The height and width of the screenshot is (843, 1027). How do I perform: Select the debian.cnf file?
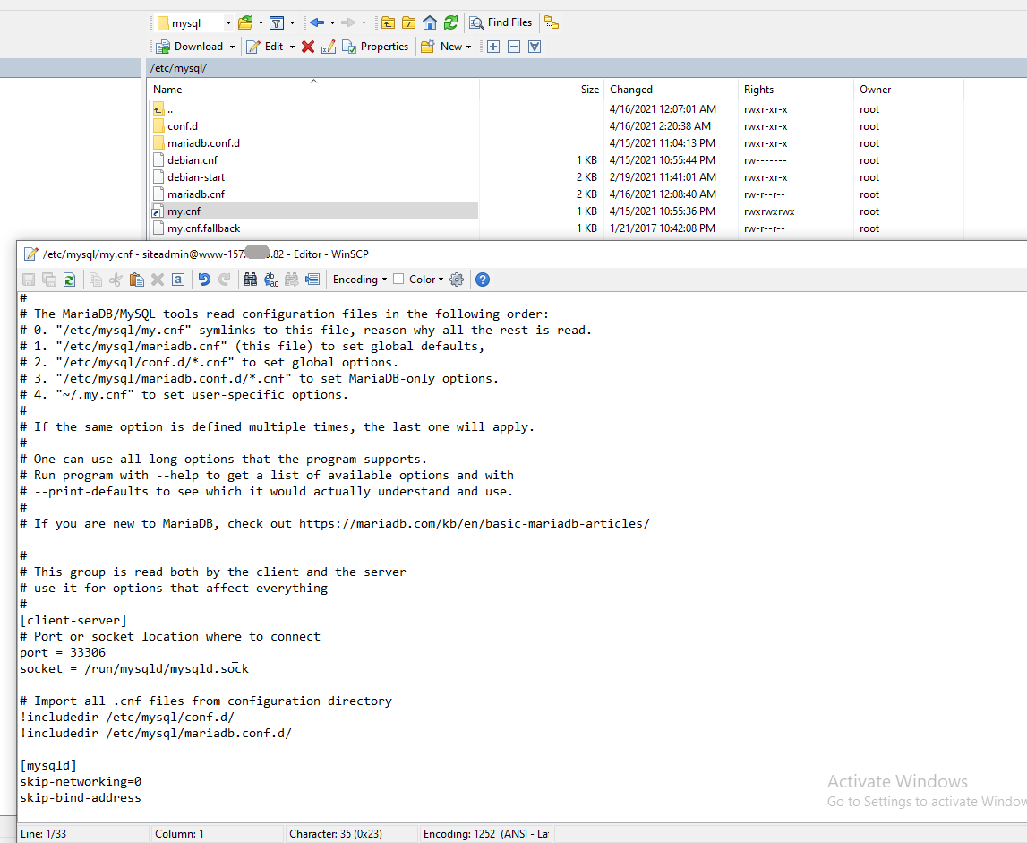point(193,160)
